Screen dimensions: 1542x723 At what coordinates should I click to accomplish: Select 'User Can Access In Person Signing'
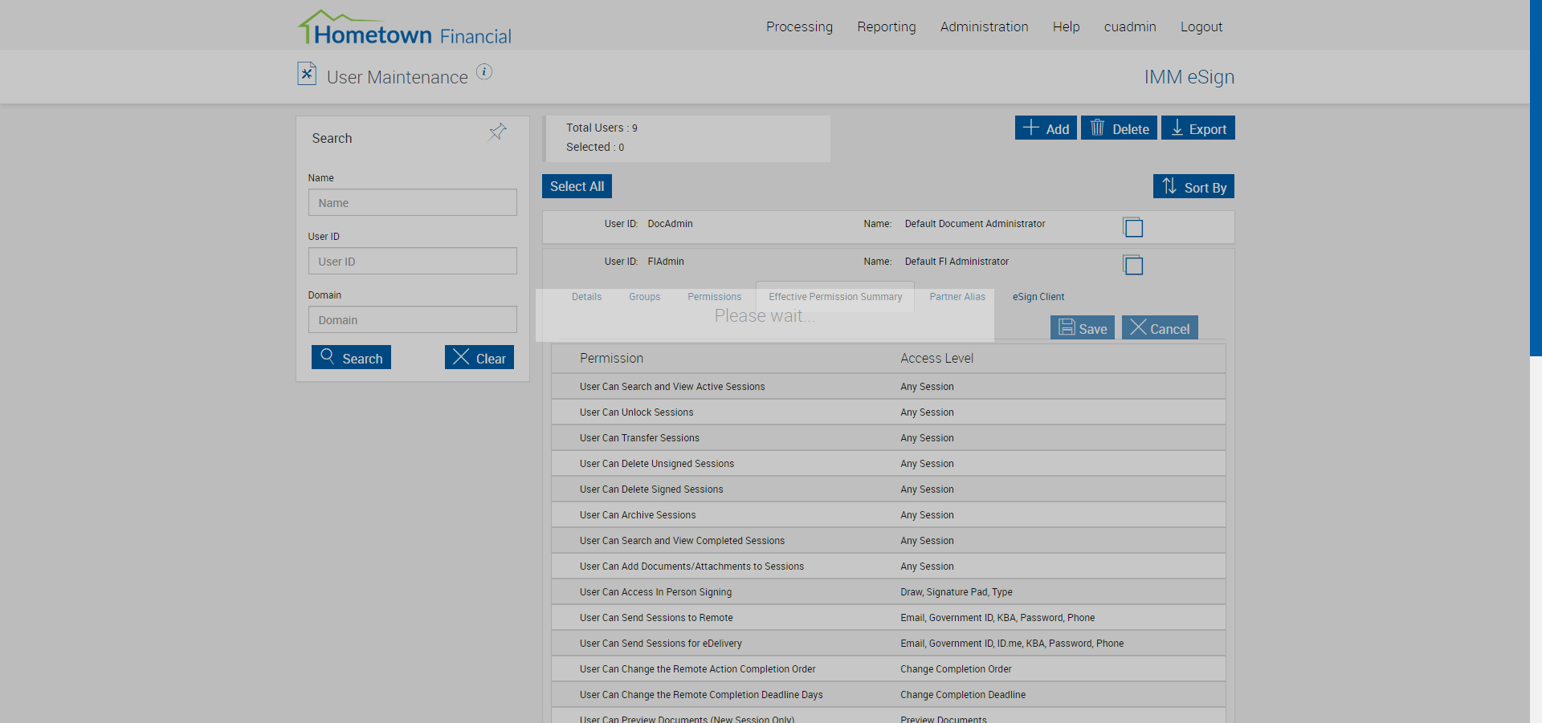coord(888,591)
